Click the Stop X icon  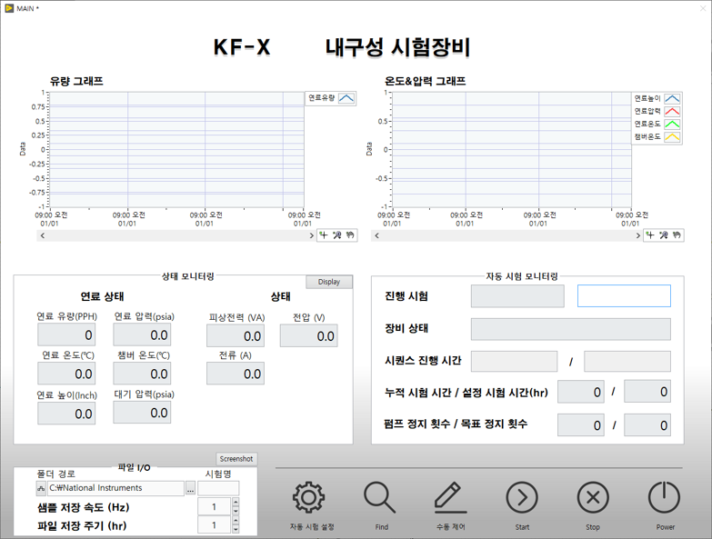593,498
